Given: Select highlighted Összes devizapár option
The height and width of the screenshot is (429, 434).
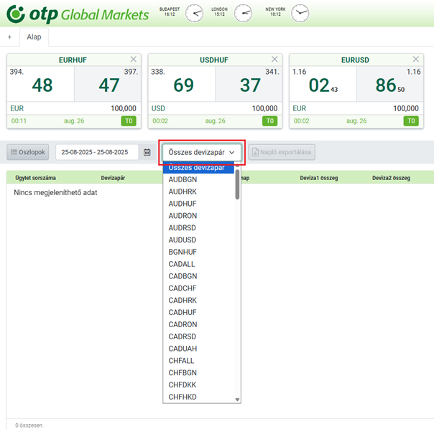Looking at the screenshot, I should 198,167.
